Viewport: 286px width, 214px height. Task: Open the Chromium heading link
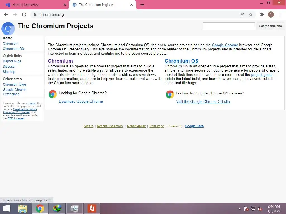(60, 61)
